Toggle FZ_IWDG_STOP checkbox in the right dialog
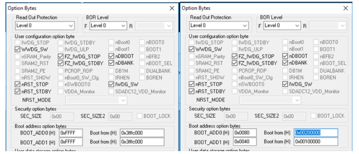The image size is (359, 154). [x=235, y=57]
